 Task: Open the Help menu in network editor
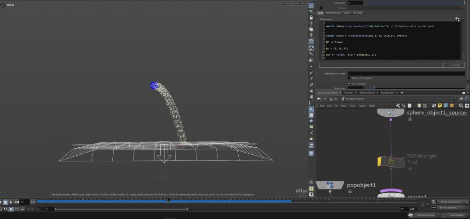(x=372, y=106)
